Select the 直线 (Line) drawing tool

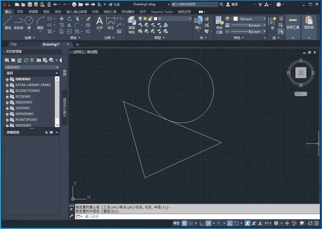click(x=8, y=23)
